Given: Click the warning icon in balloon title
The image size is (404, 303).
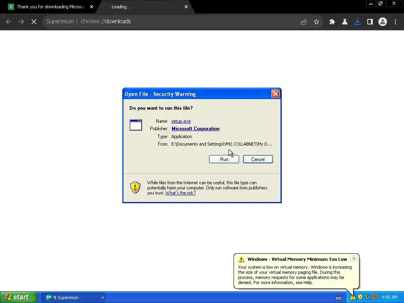Looking at the screenshot, I should [241, 259].
